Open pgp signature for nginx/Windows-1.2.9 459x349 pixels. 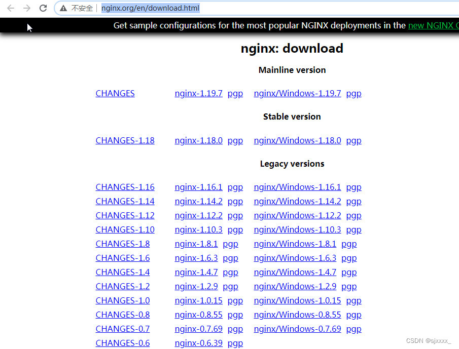tap(349, 287)
